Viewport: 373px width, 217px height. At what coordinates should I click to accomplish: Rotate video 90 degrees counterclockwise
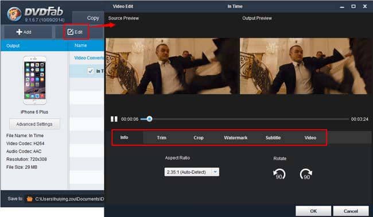point(279,174)
